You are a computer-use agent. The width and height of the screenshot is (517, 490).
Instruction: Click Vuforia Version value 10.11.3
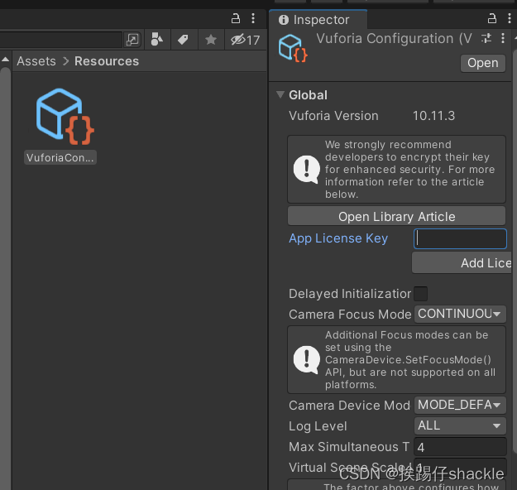coord(434,116)
